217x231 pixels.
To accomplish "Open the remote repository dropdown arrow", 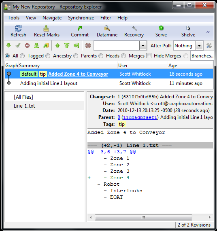I will click(x=143, y=46).
